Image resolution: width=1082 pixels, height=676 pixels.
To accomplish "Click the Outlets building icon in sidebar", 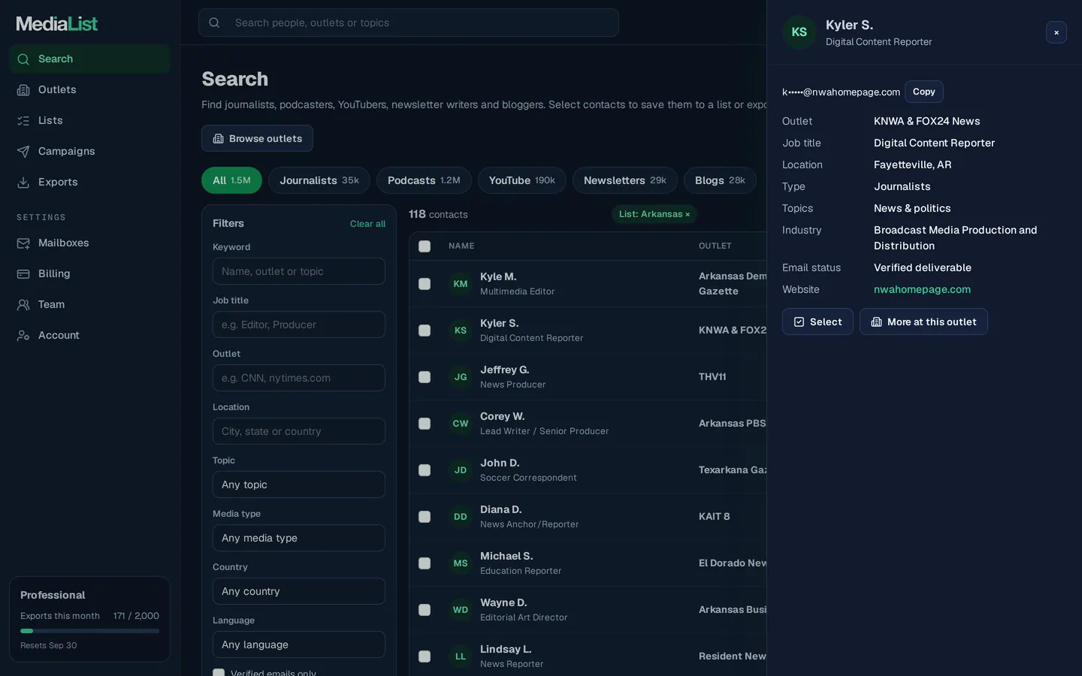I will click(x=23, y=90).
